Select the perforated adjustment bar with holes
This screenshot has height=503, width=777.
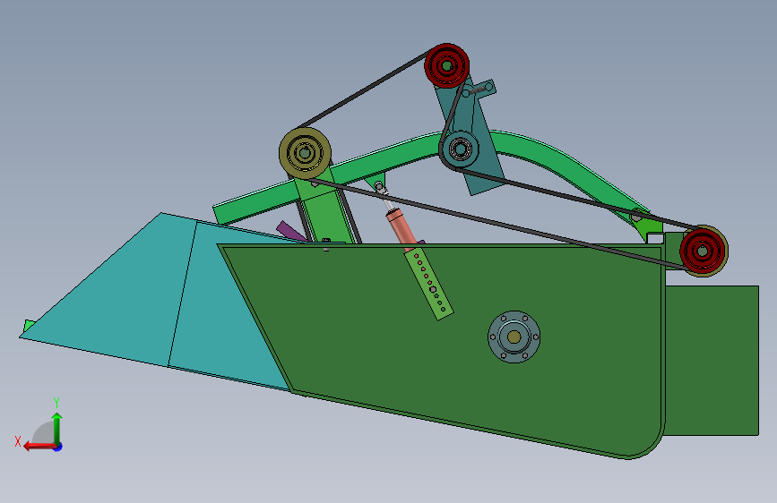click(429, 285)
